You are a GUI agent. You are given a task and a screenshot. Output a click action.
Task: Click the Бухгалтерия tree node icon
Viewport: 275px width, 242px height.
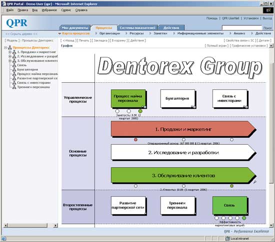[14, 70]
